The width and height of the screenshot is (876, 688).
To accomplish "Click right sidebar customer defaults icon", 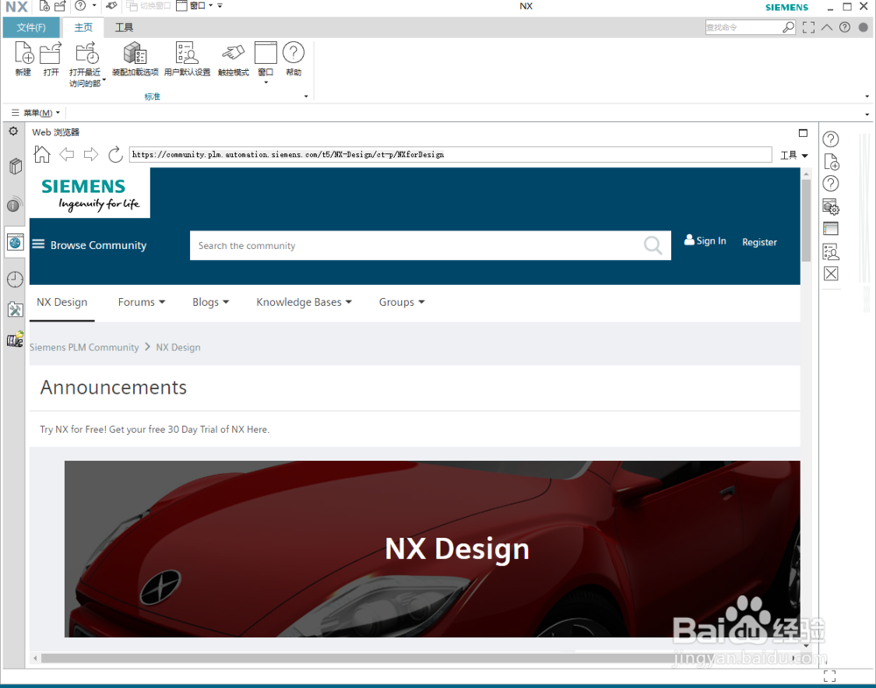I will coord(830,252).
